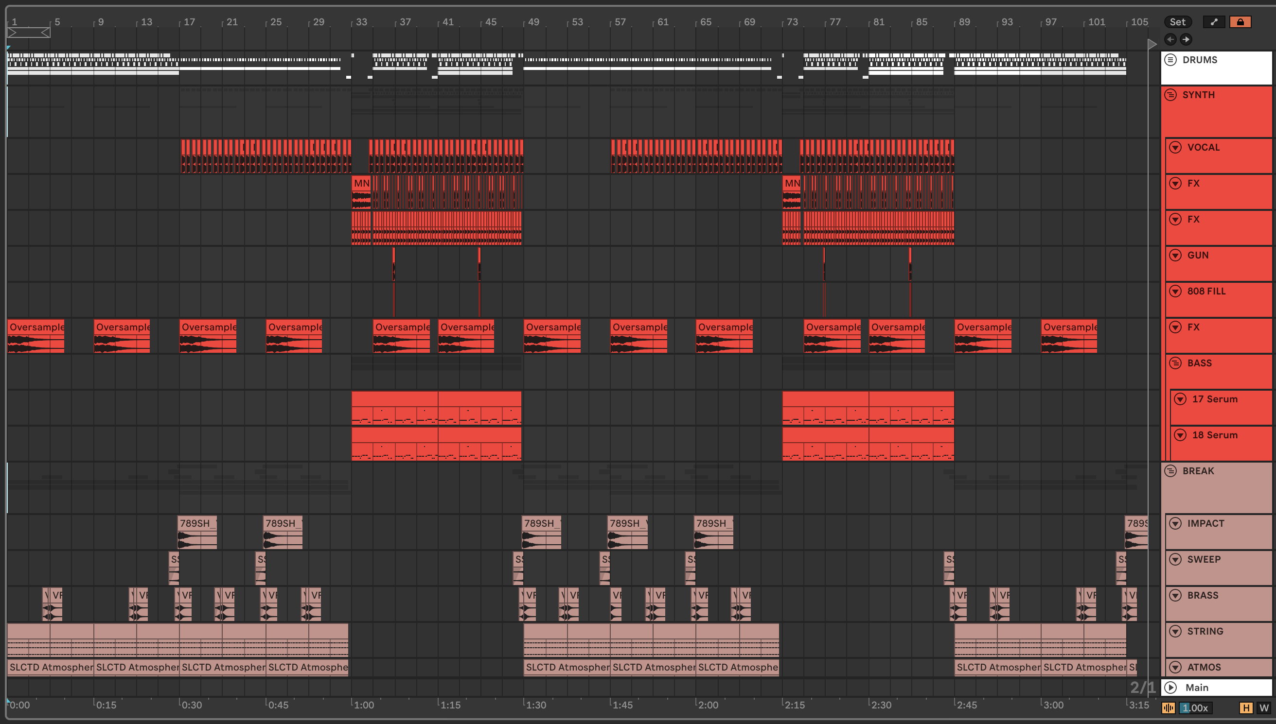Image resolution: width=1276 pixels, height=724 pixels.
Task: Fold the BASS group icon
Action: 1175,363
